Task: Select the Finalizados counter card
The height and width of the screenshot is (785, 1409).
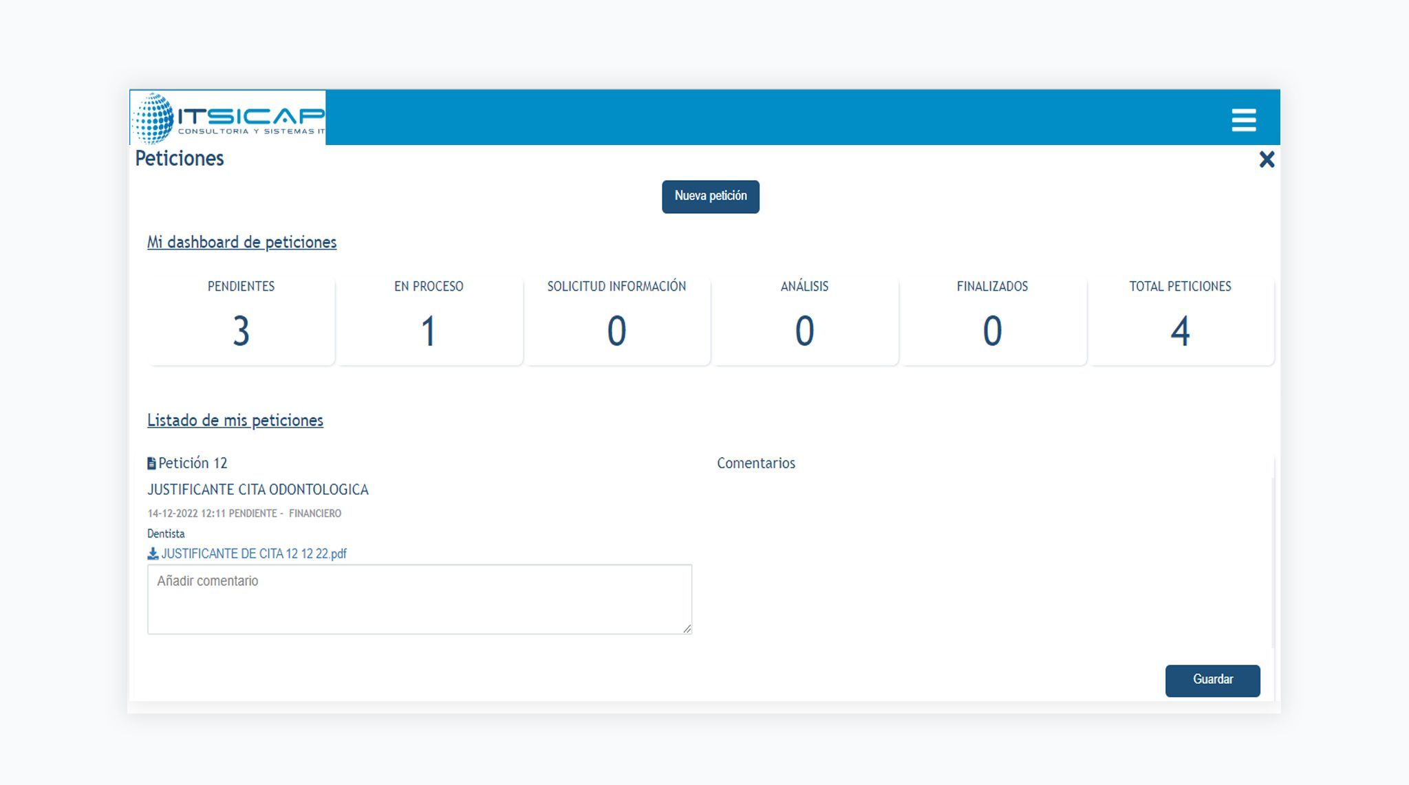Action: [x=992, y=319]
